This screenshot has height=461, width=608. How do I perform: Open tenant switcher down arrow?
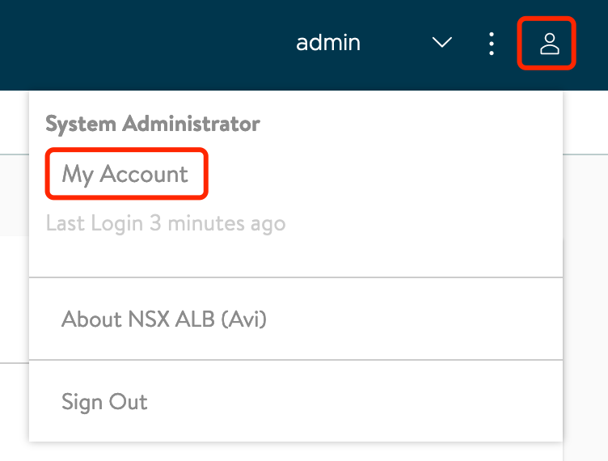(442, 42)
